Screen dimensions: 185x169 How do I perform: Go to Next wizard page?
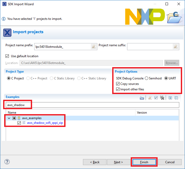point(118,162)
